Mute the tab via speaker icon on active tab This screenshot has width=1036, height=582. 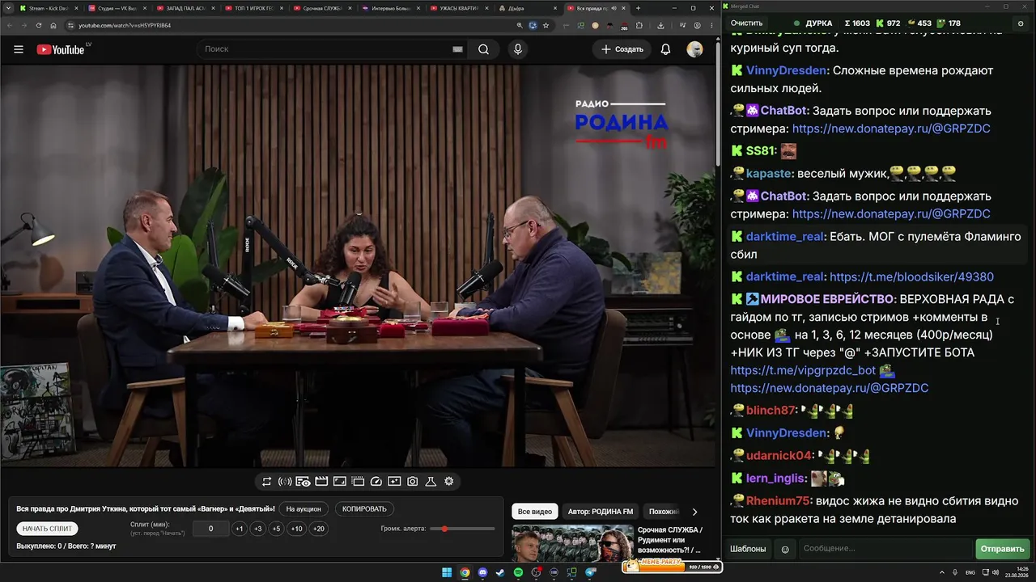(614, 8)
